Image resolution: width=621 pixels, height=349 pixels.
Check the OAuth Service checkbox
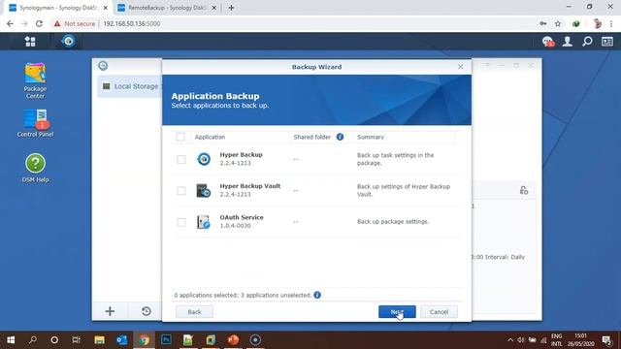coord(181,222)
